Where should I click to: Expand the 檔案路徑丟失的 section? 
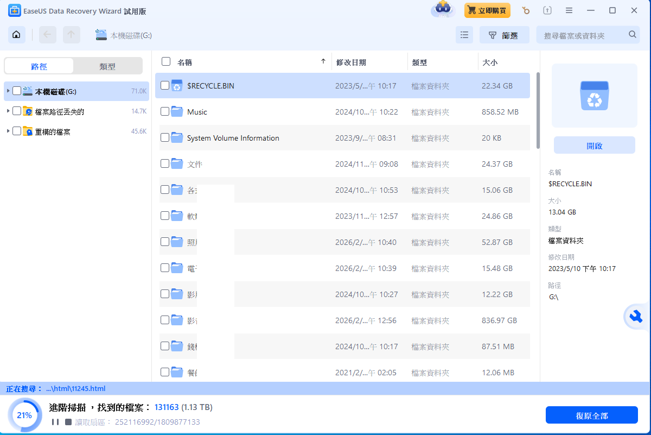tap(8, 111)
